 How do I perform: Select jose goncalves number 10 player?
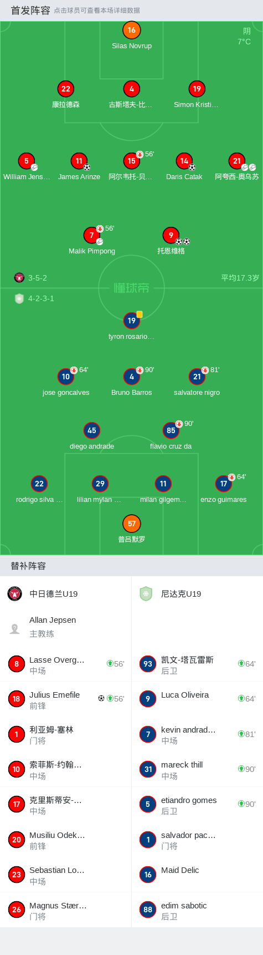(x=66, y=377)
